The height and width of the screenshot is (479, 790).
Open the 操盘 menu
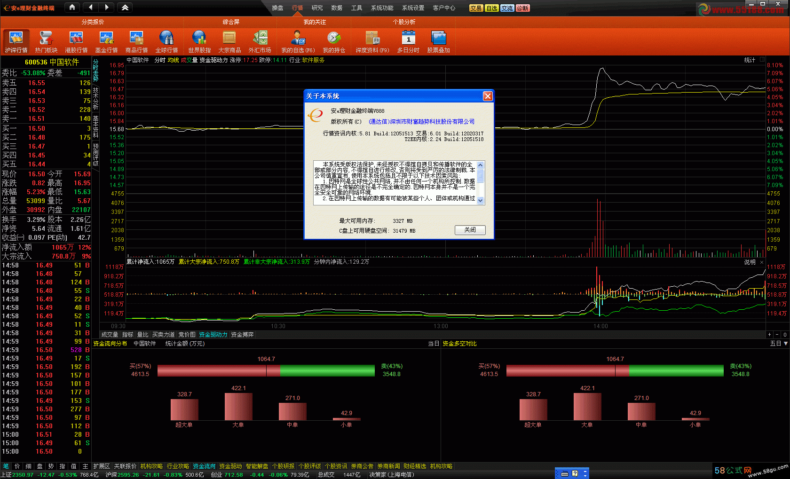(277, 8)
